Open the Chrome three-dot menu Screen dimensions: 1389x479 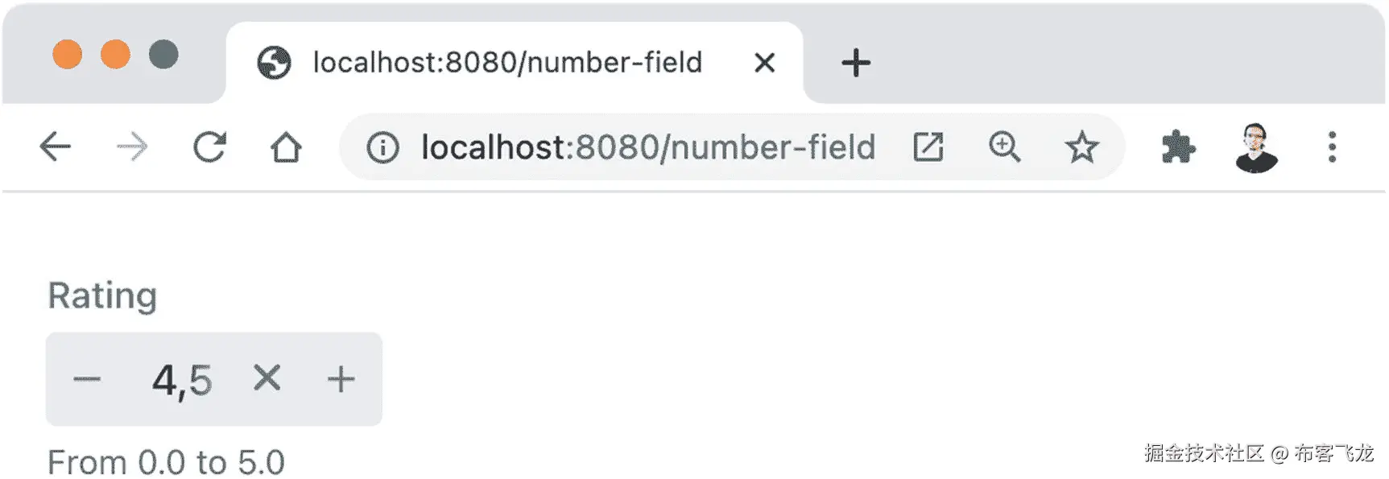click(1332, 147)
